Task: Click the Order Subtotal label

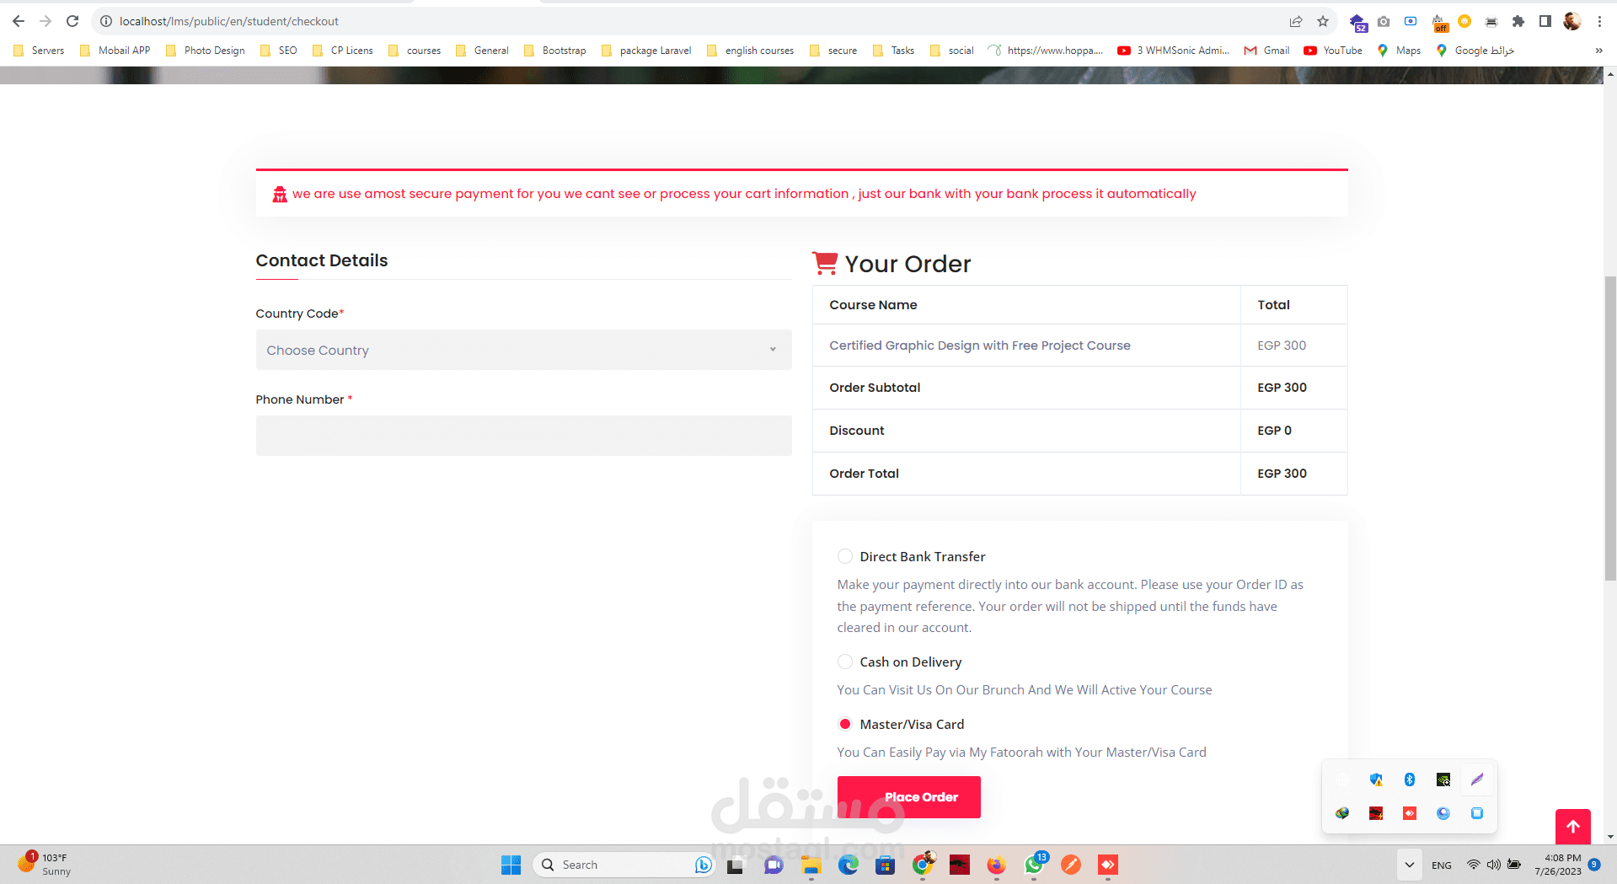Action: [875, 388]
